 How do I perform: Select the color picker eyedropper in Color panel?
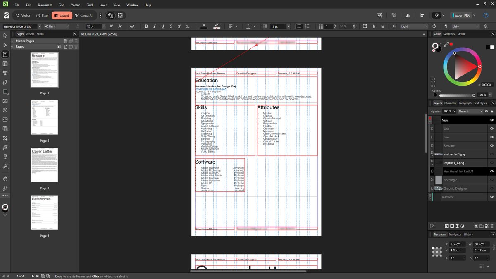[446, 44]
